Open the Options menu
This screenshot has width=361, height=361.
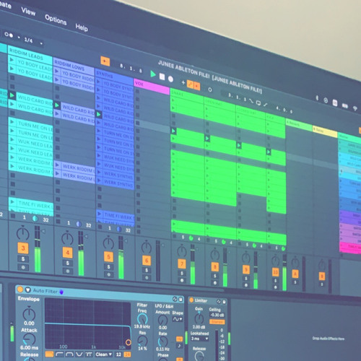tap(56, 19)
